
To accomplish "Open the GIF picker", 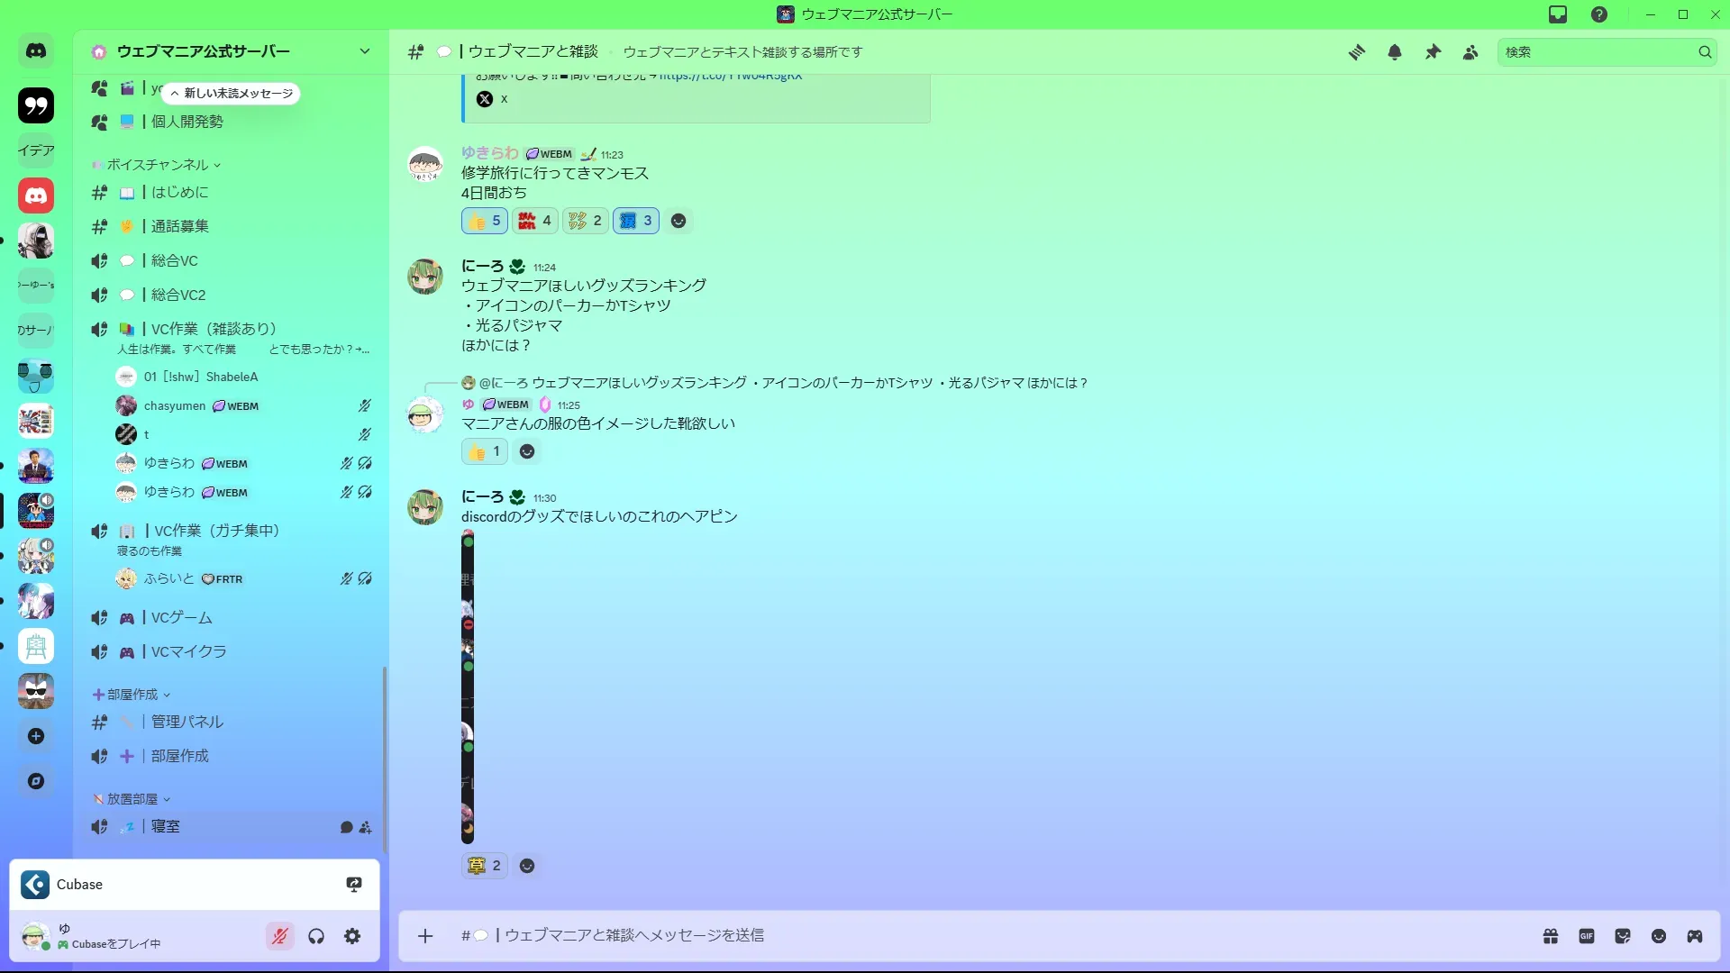I will point(1587,936).
